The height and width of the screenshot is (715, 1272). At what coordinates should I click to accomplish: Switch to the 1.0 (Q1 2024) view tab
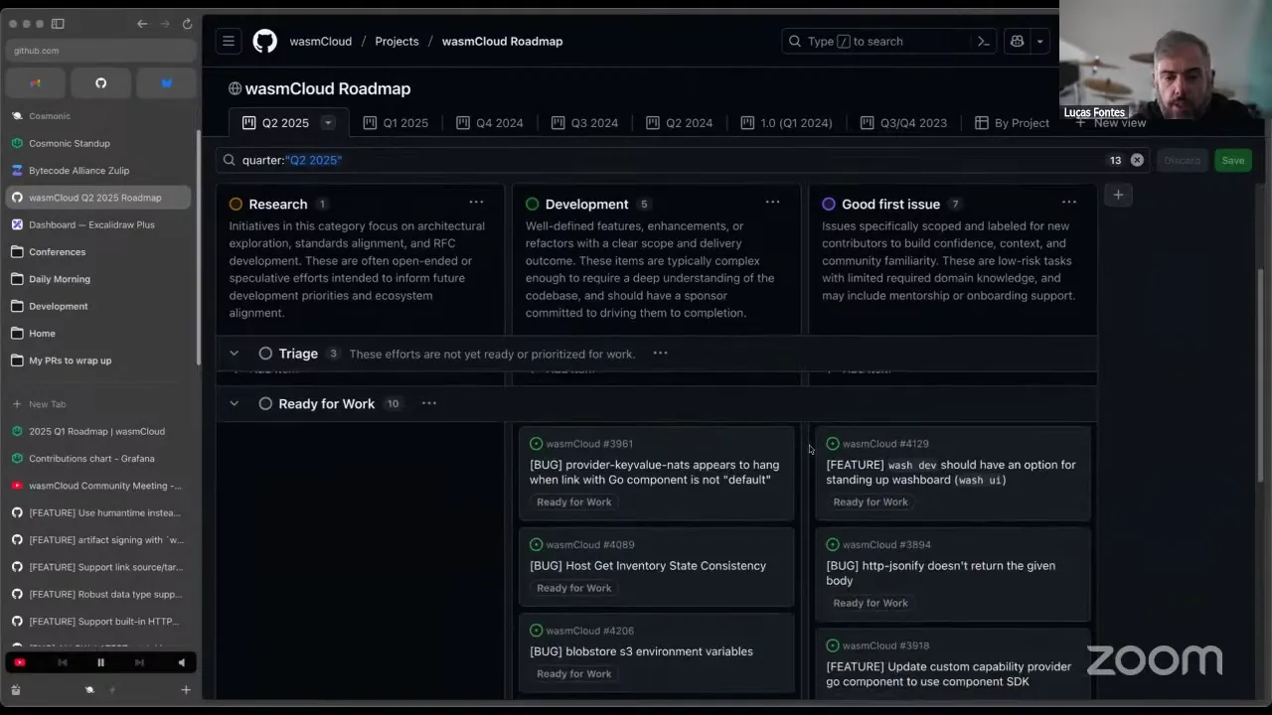click(x=786, y=123)
